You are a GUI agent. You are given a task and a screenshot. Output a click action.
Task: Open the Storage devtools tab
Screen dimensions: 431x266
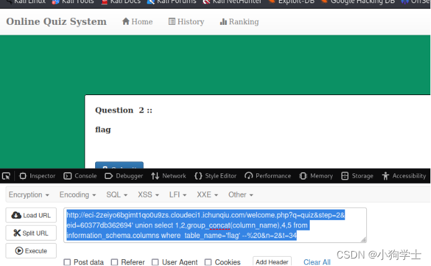pyautogui.click(x=357, y=176)
